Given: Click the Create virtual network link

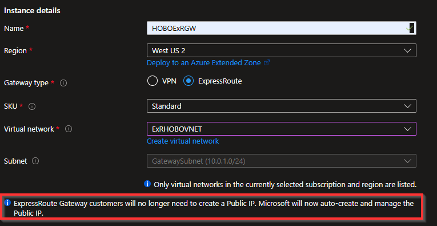Looking at the screenshot, I should [x=183, y=141].
